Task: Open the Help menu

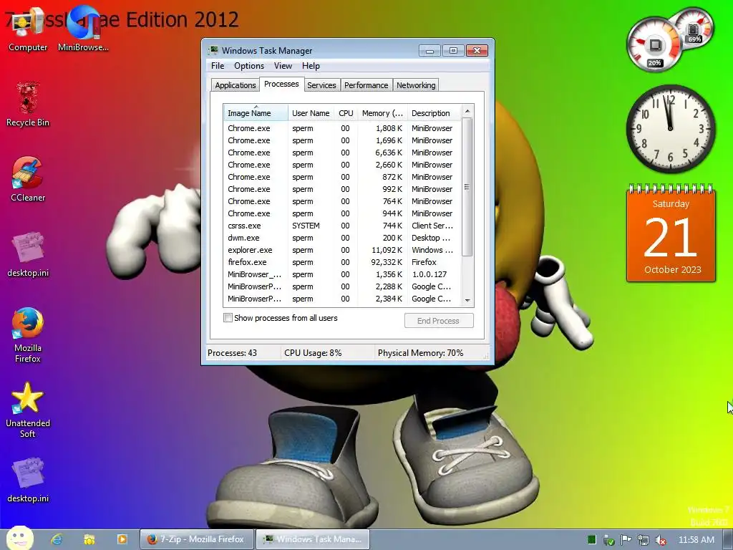Action: pyautogui.click(x=311, y=66)
